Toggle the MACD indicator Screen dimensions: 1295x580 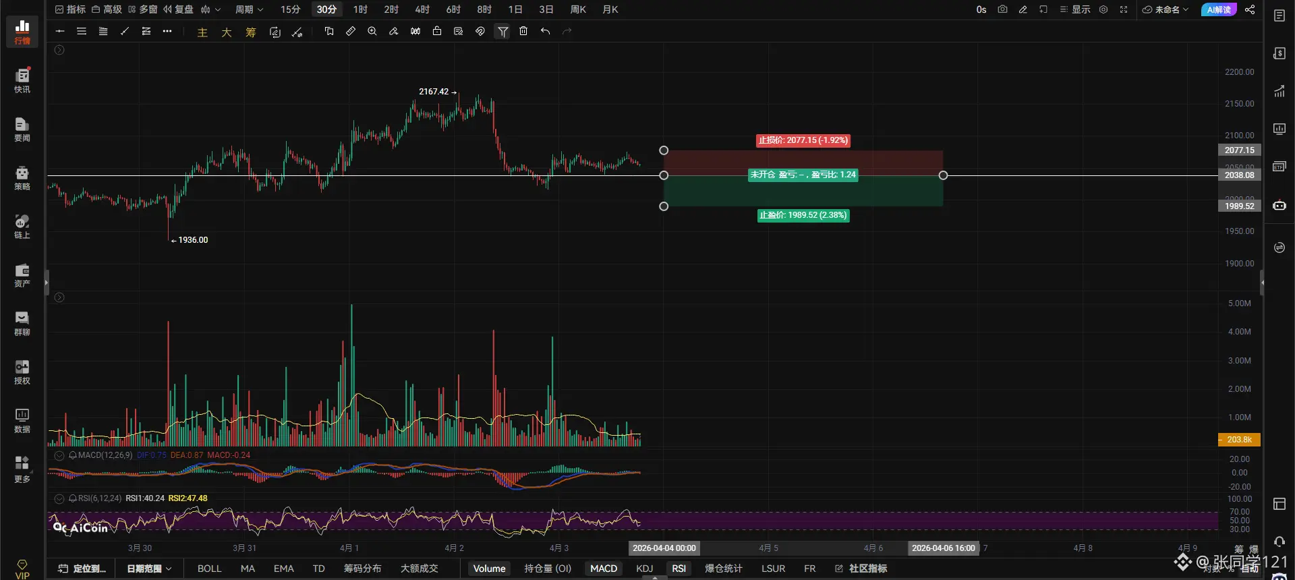604,569
